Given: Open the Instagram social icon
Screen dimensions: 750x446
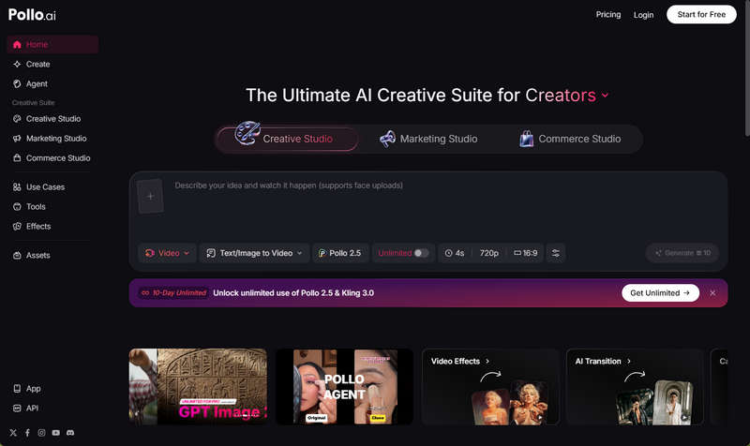Looking at the screenshot, I should [x=41, y=433].
